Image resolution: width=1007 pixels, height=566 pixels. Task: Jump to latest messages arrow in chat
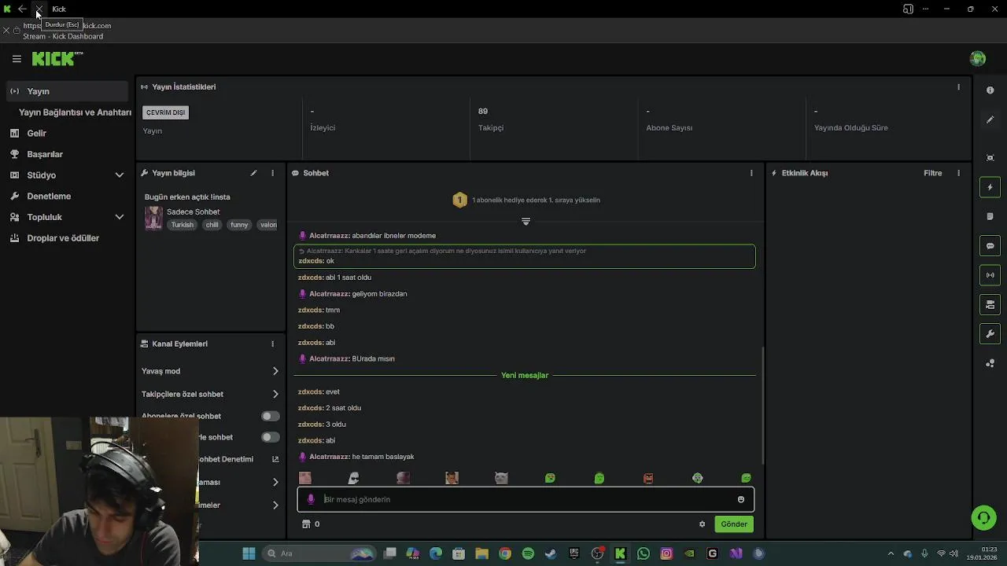526,222
